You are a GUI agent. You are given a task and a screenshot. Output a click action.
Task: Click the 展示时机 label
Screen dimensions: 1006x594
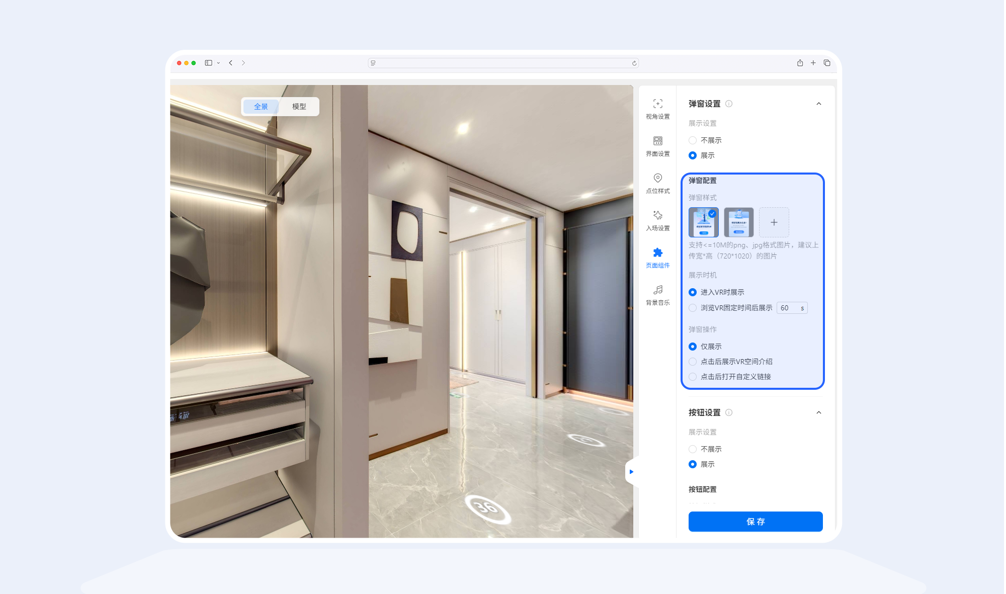702,275
